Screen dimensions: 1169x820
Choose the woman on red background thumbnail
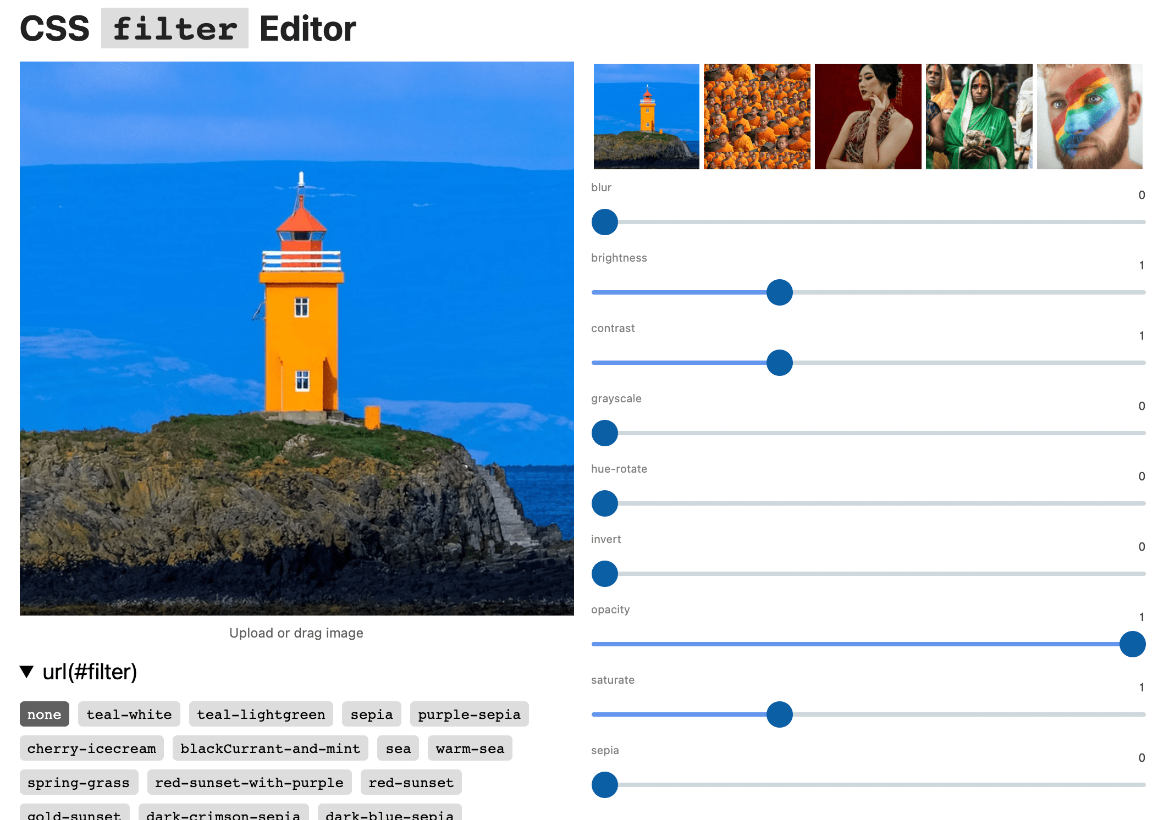coord(868,117)
